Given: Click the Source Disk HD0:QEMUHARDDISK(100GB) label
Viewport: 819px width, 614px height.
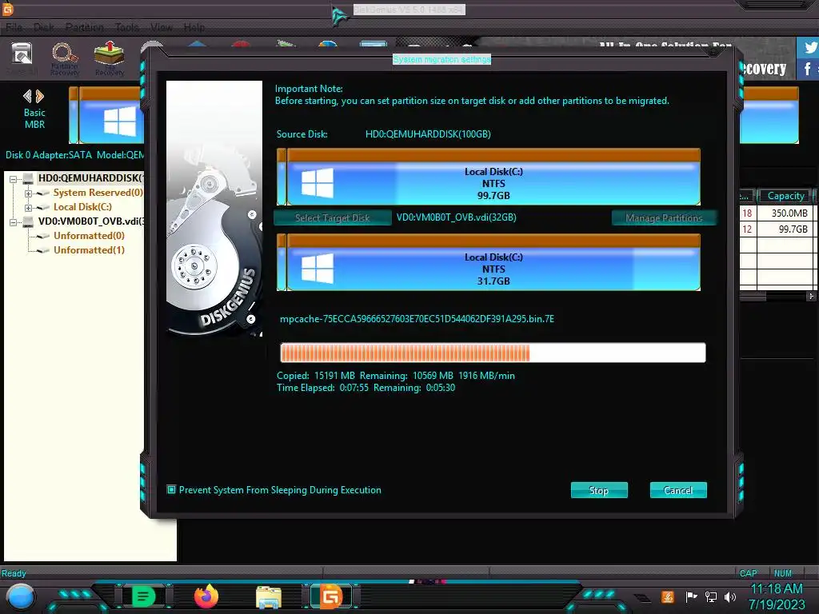Looking at the screenshot, I should (428, 134).
